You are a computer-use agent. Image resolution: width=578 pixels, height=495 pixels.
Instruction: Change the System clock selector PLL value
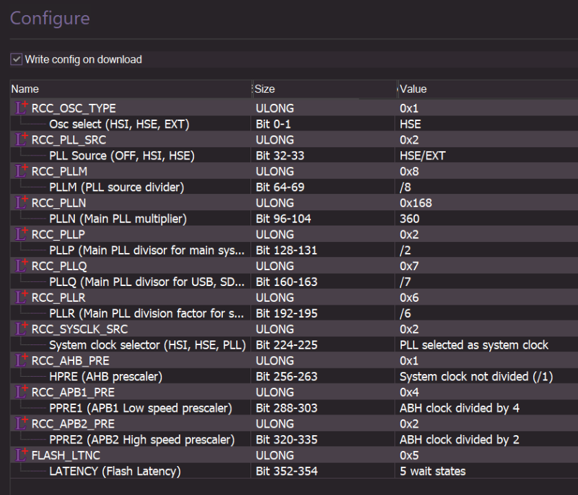point(473,345)
